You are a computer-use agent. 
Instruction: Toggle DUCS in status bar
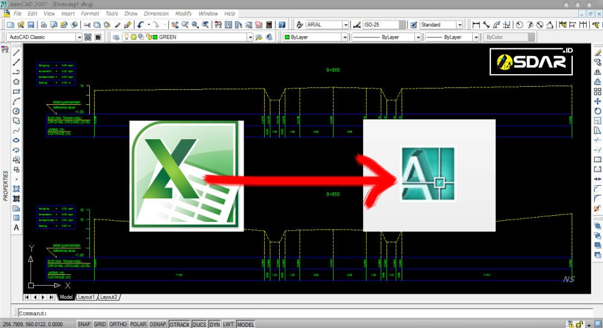[x=199, y=324]
